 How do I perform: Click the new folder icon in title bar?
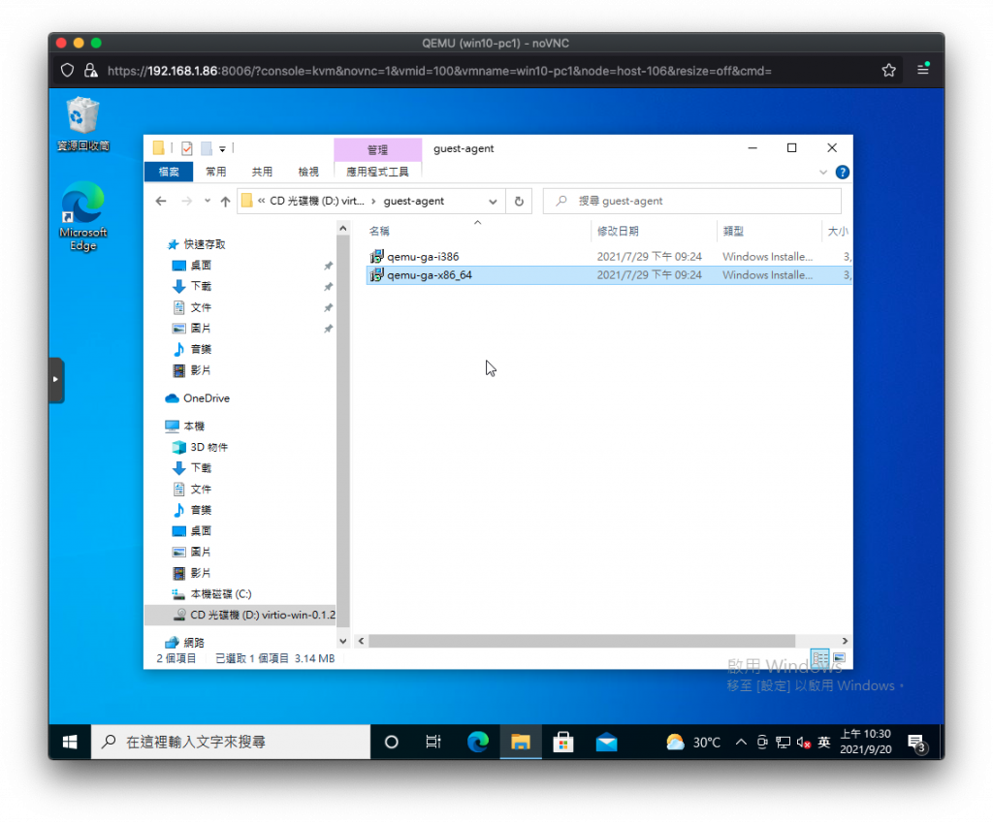207,148
